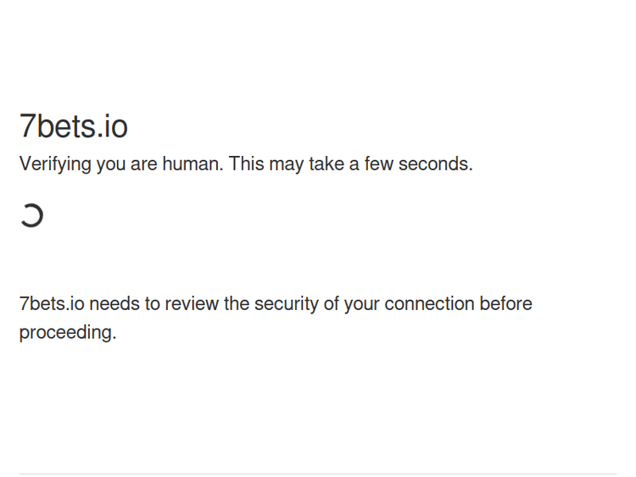
Task: Click the word "take" in the status line
Action: [x=326, y=164]
